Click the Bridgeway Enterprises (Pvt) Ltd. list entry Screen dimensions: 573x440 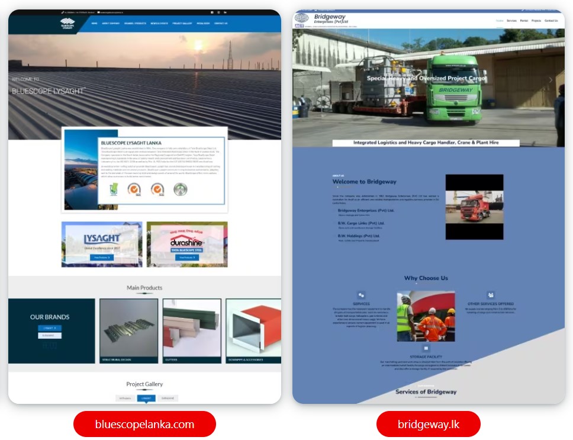pos(366,210)
